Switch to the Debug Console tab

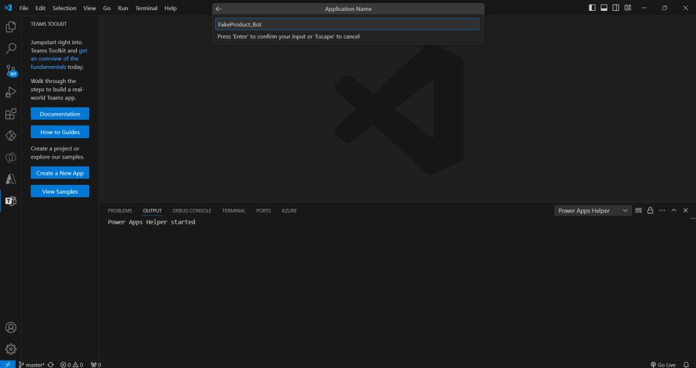(x=192, y=211)
